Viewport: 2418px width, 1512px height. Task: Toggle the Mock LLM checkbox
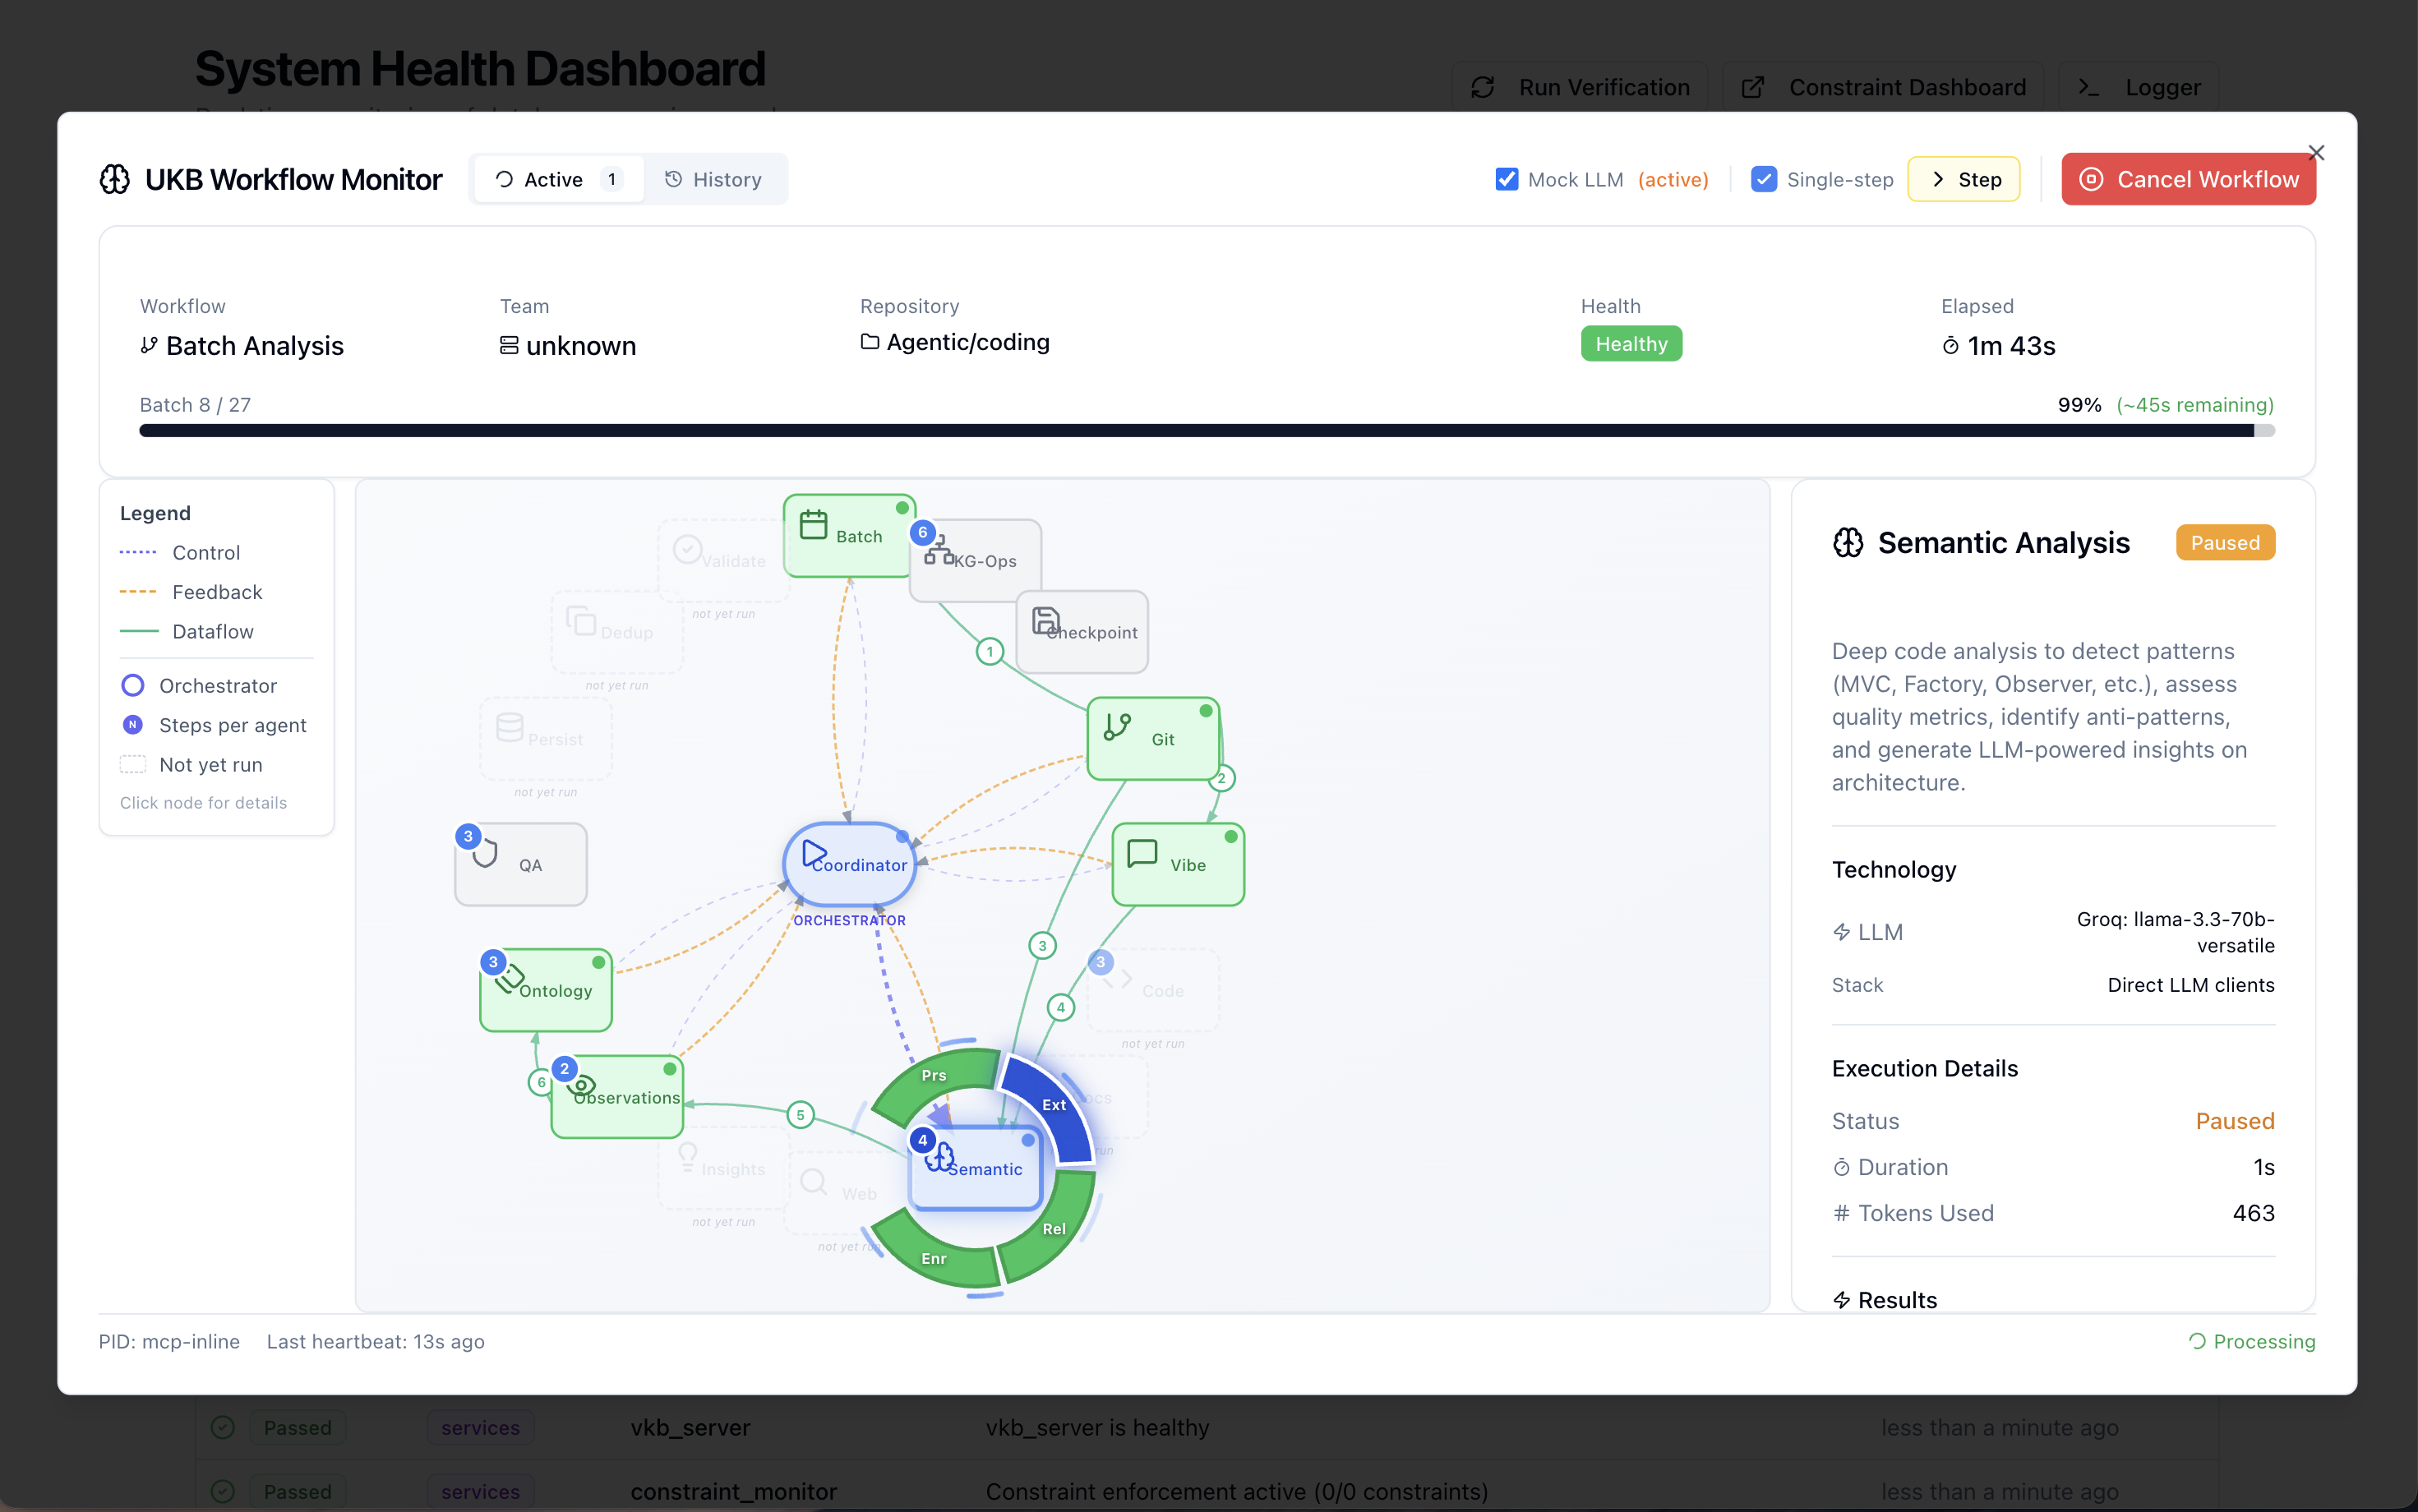(1506, 179)
